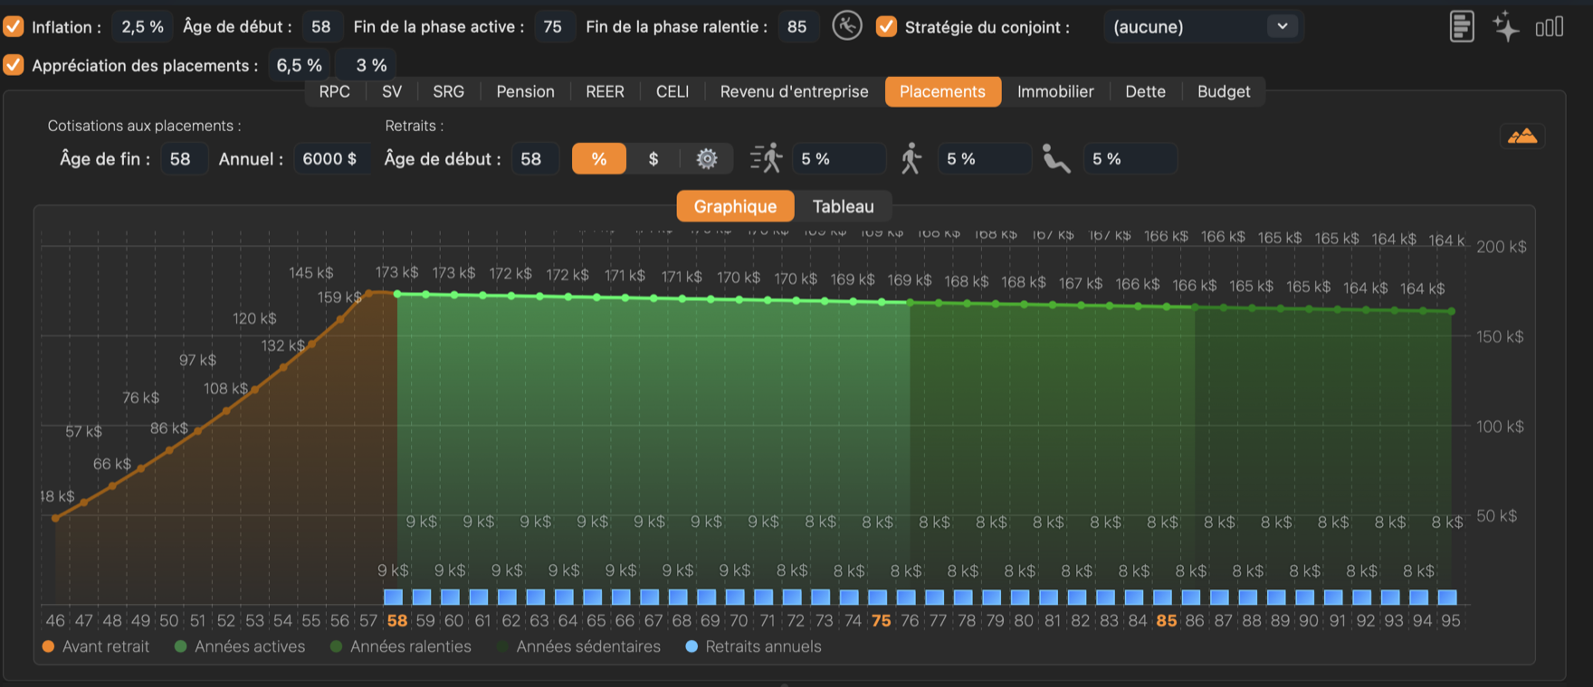Click the Années sédentaires legend entry

(579, 646)
